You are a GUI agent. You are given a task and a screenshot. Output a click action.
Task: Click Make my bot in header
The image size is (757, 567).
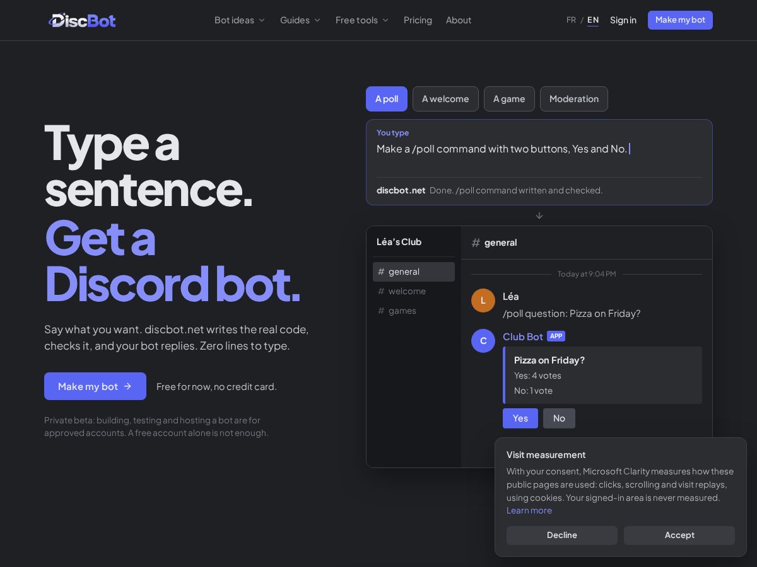pyautogui.click(x=680, y=20)
